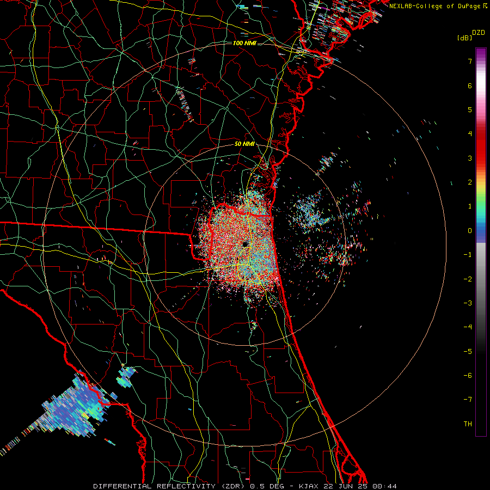Select the 2 value on the scale
Viewport: 490px width, 490px height.
(x=470, y=182)
